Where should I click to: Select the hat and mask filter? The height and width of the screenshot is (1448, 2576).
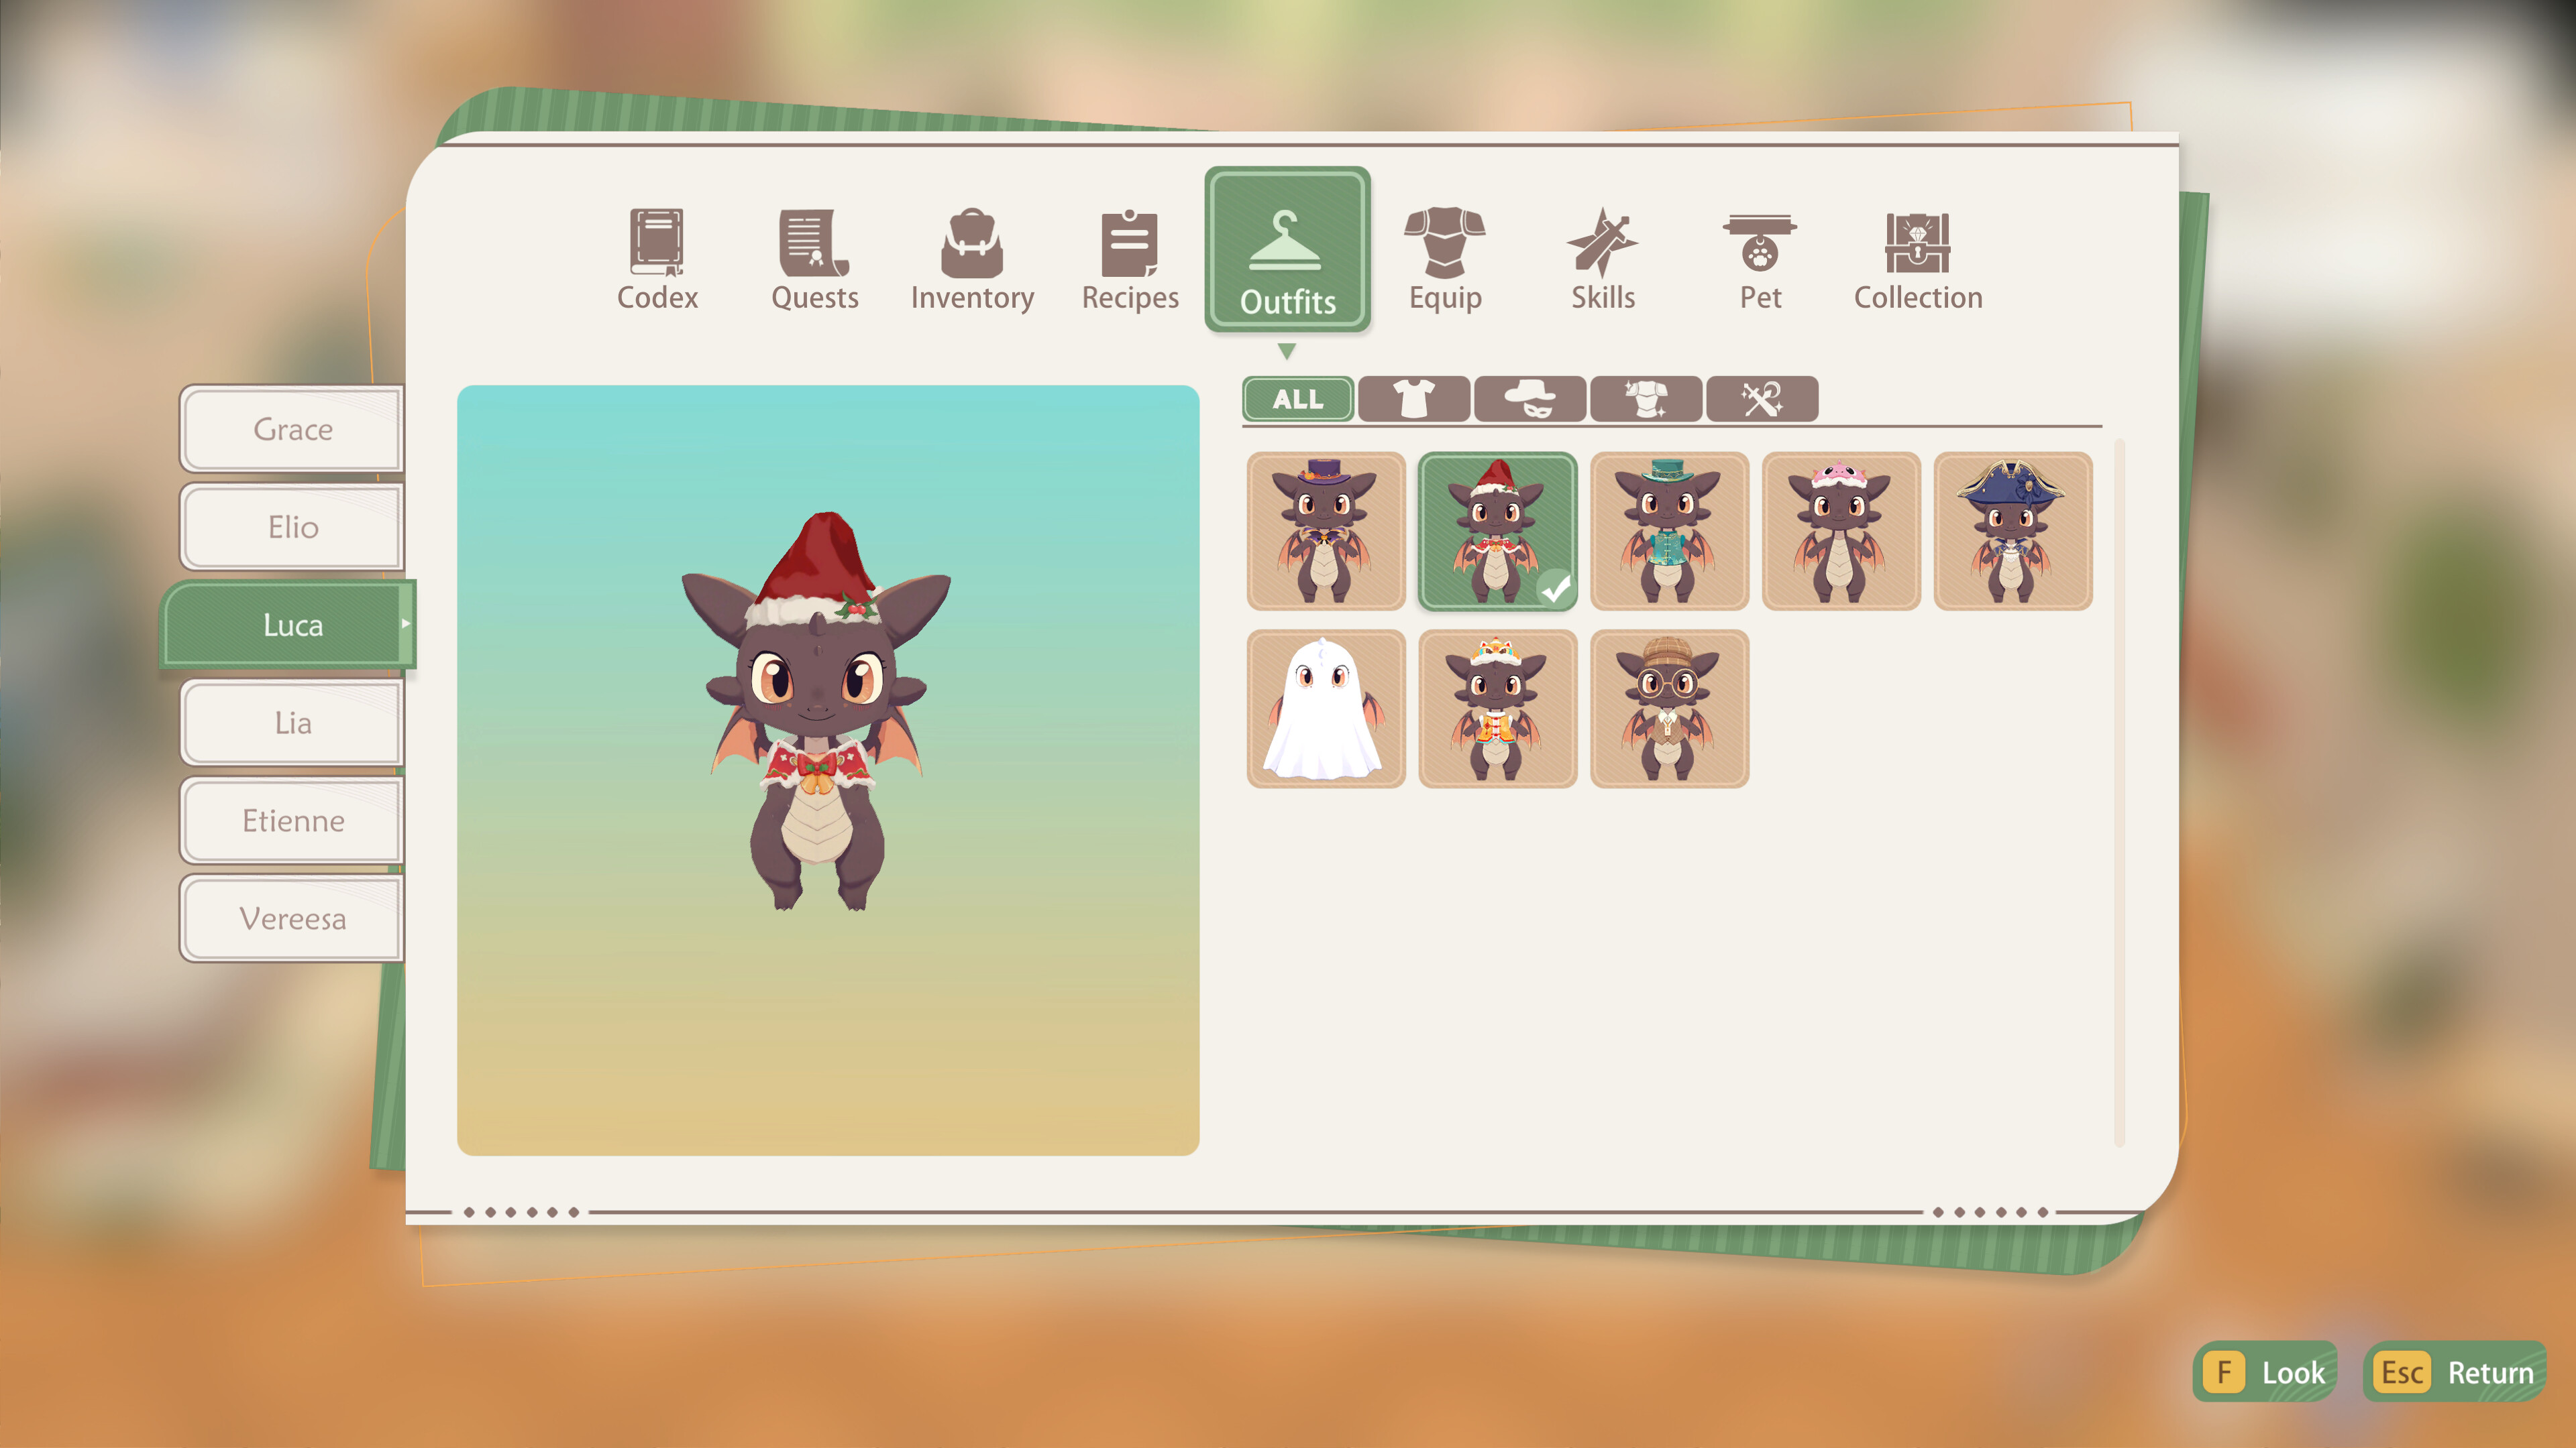click(x=1530, y=399)
